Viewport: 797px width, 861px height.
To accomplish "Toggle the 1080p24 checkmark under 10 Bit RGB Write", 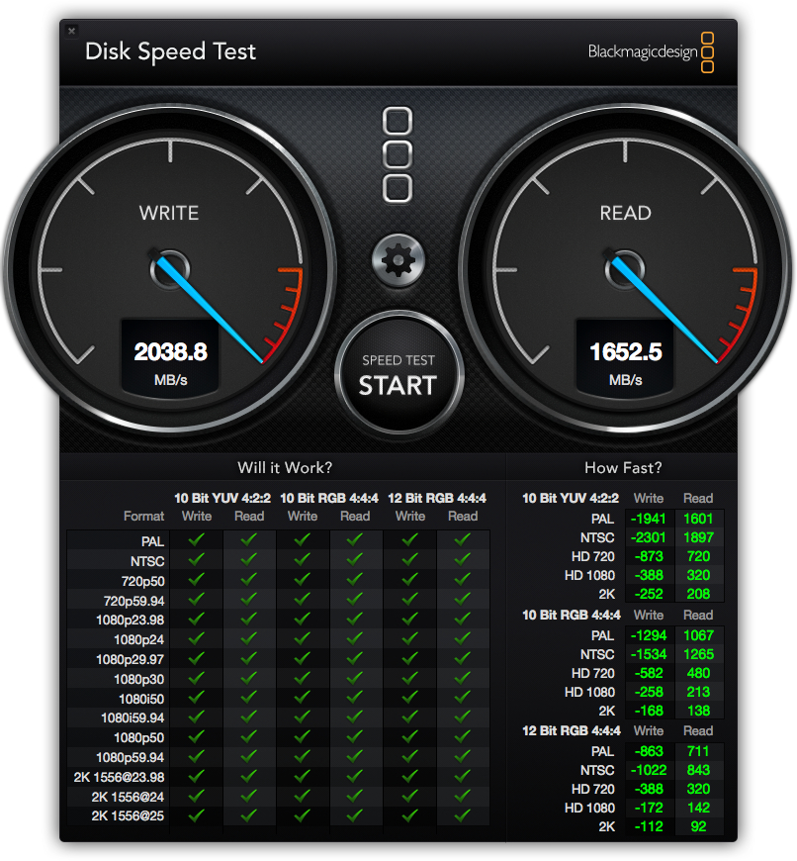I will (x=302, y=640).
